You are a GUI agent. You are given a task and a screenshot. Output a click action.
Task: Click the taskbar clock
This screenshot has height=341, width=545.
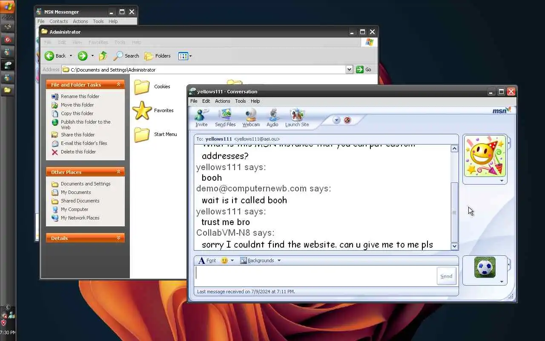pos(8,332)
